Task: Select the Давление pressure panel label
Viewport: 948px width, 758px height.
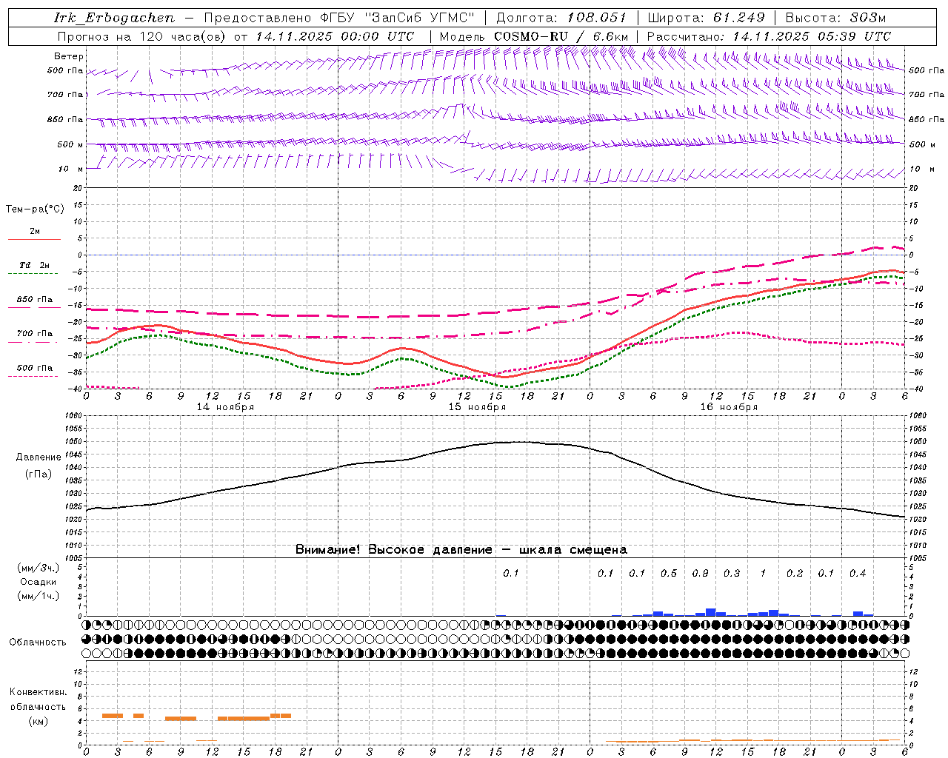Action: [x=39, y=457]
